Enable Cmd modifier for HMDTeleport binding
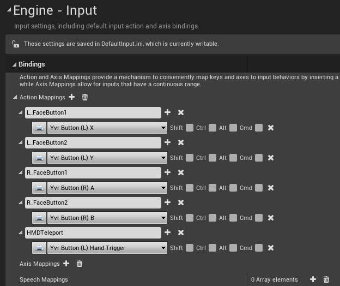 258,248
